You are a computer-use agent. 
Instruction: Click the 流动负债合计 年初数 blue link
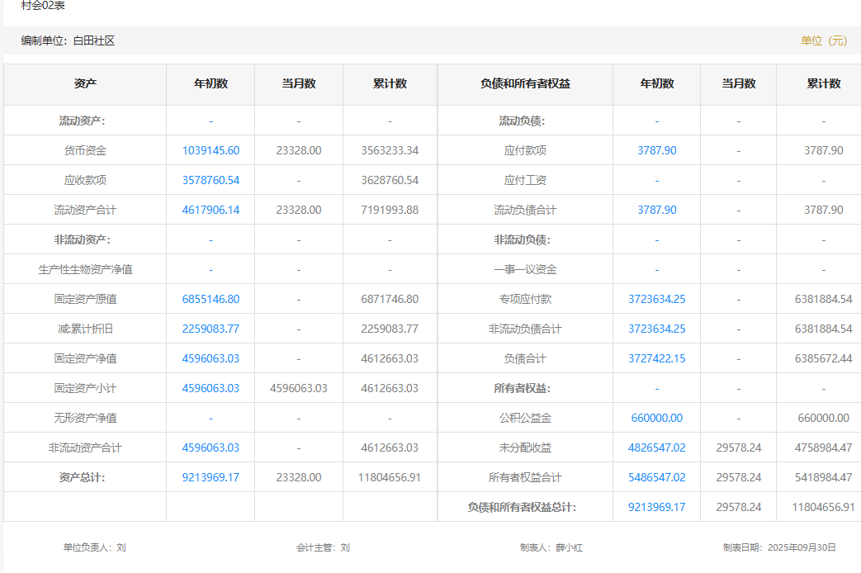pyautogui.click(x=656, y=210)
